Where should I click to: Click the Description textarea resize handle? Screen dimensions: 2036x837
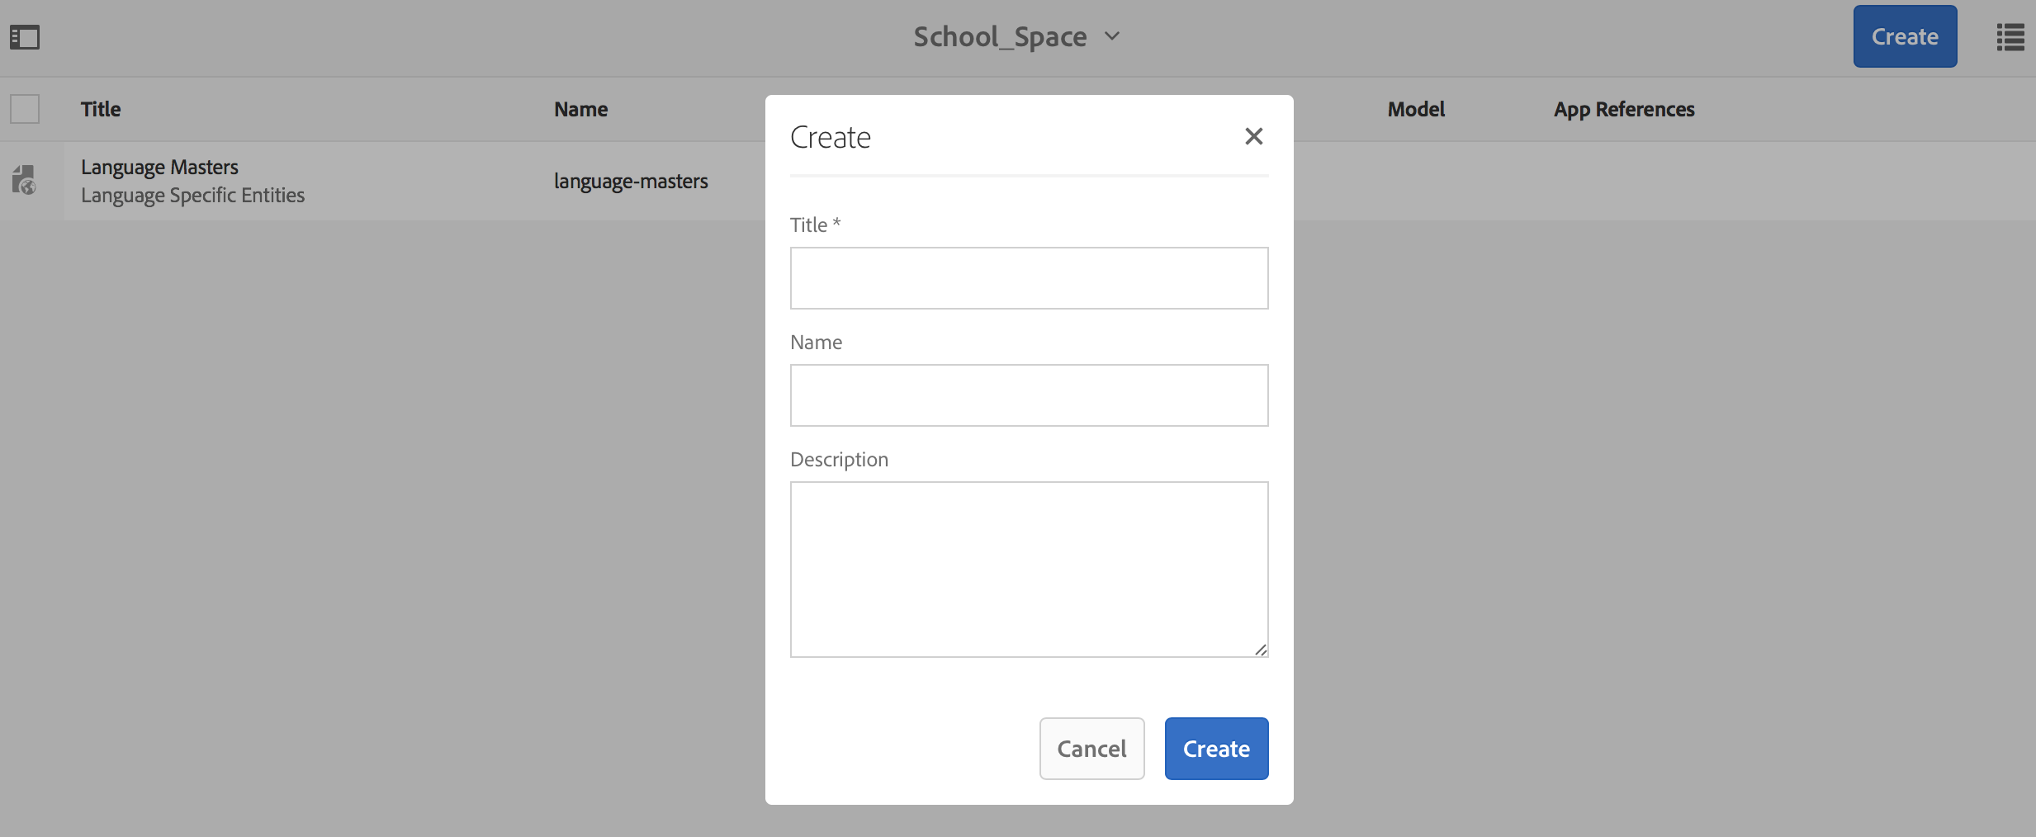[1261, 650]
